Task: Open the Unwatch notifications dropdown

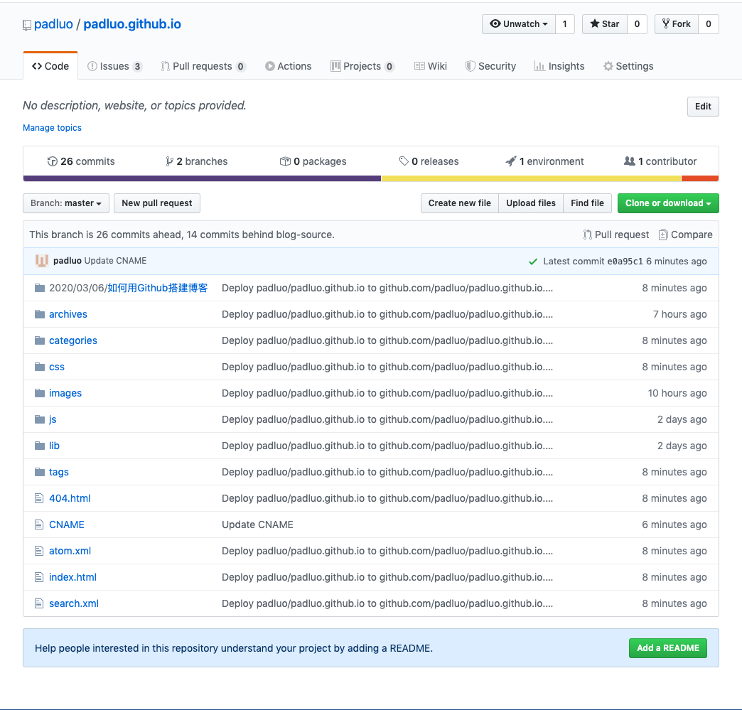Action: [x=519, y=24]
